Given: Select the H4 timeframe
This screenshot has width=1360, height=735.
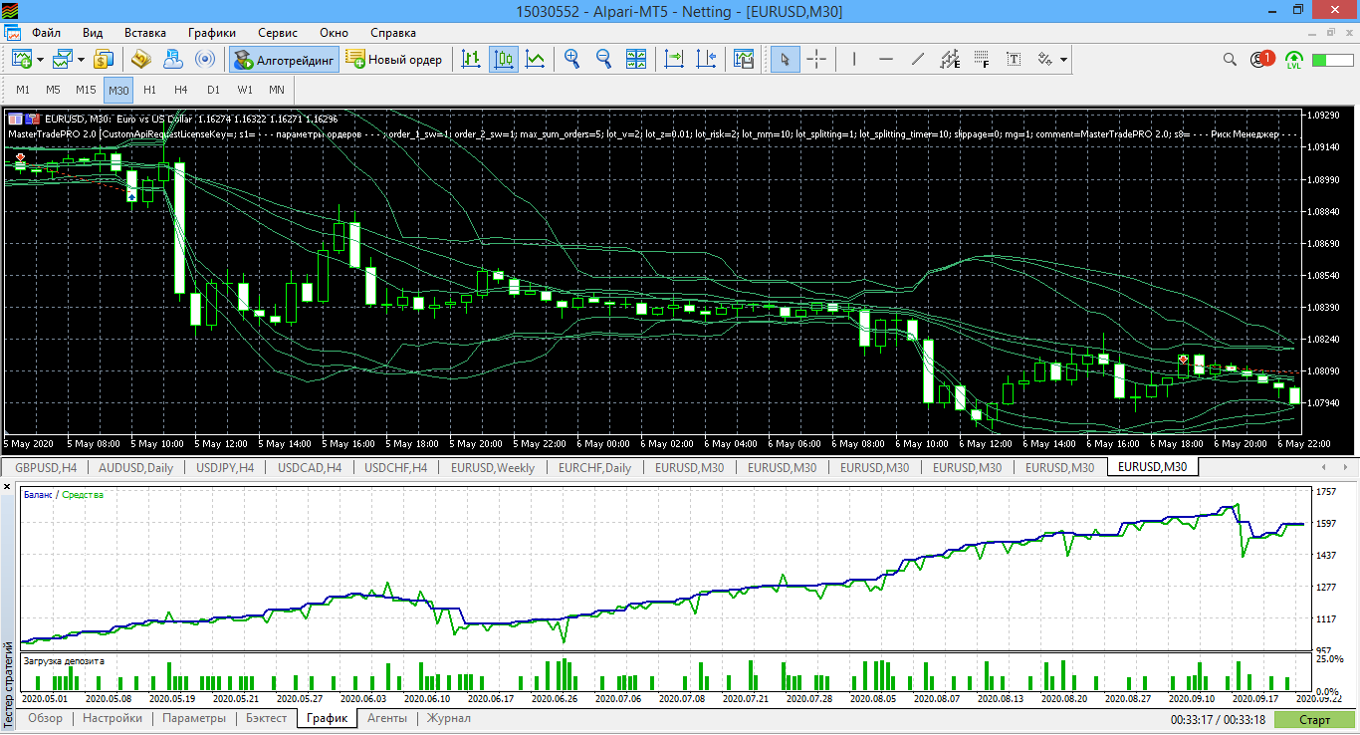Looking at the screenshot, I should 180,90.
